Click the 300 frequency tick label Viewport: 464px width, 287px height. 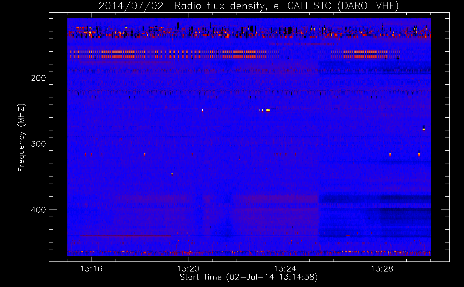(x=38, y=144)
